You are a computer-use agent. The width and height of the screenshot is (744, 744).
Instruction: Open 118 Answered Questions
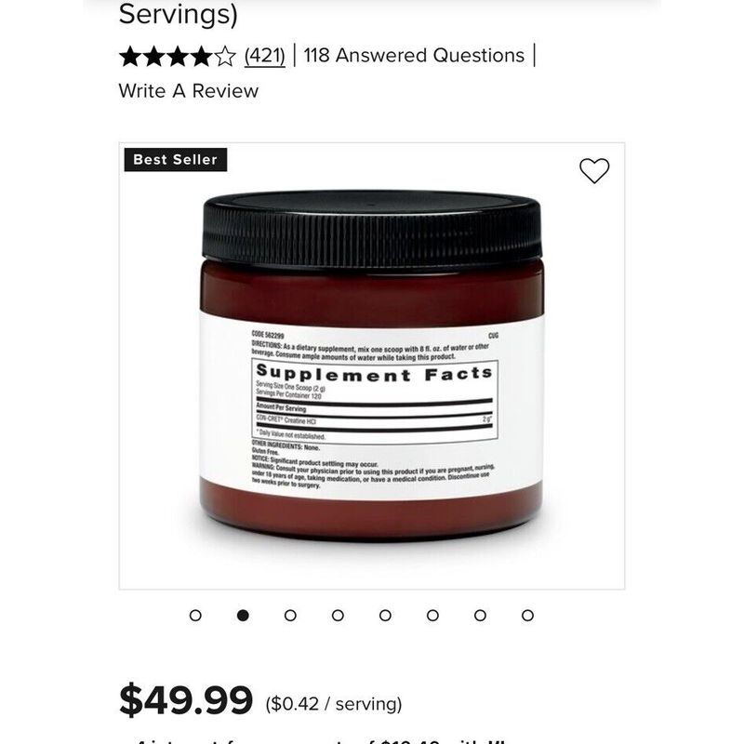(x=414, y=56)
